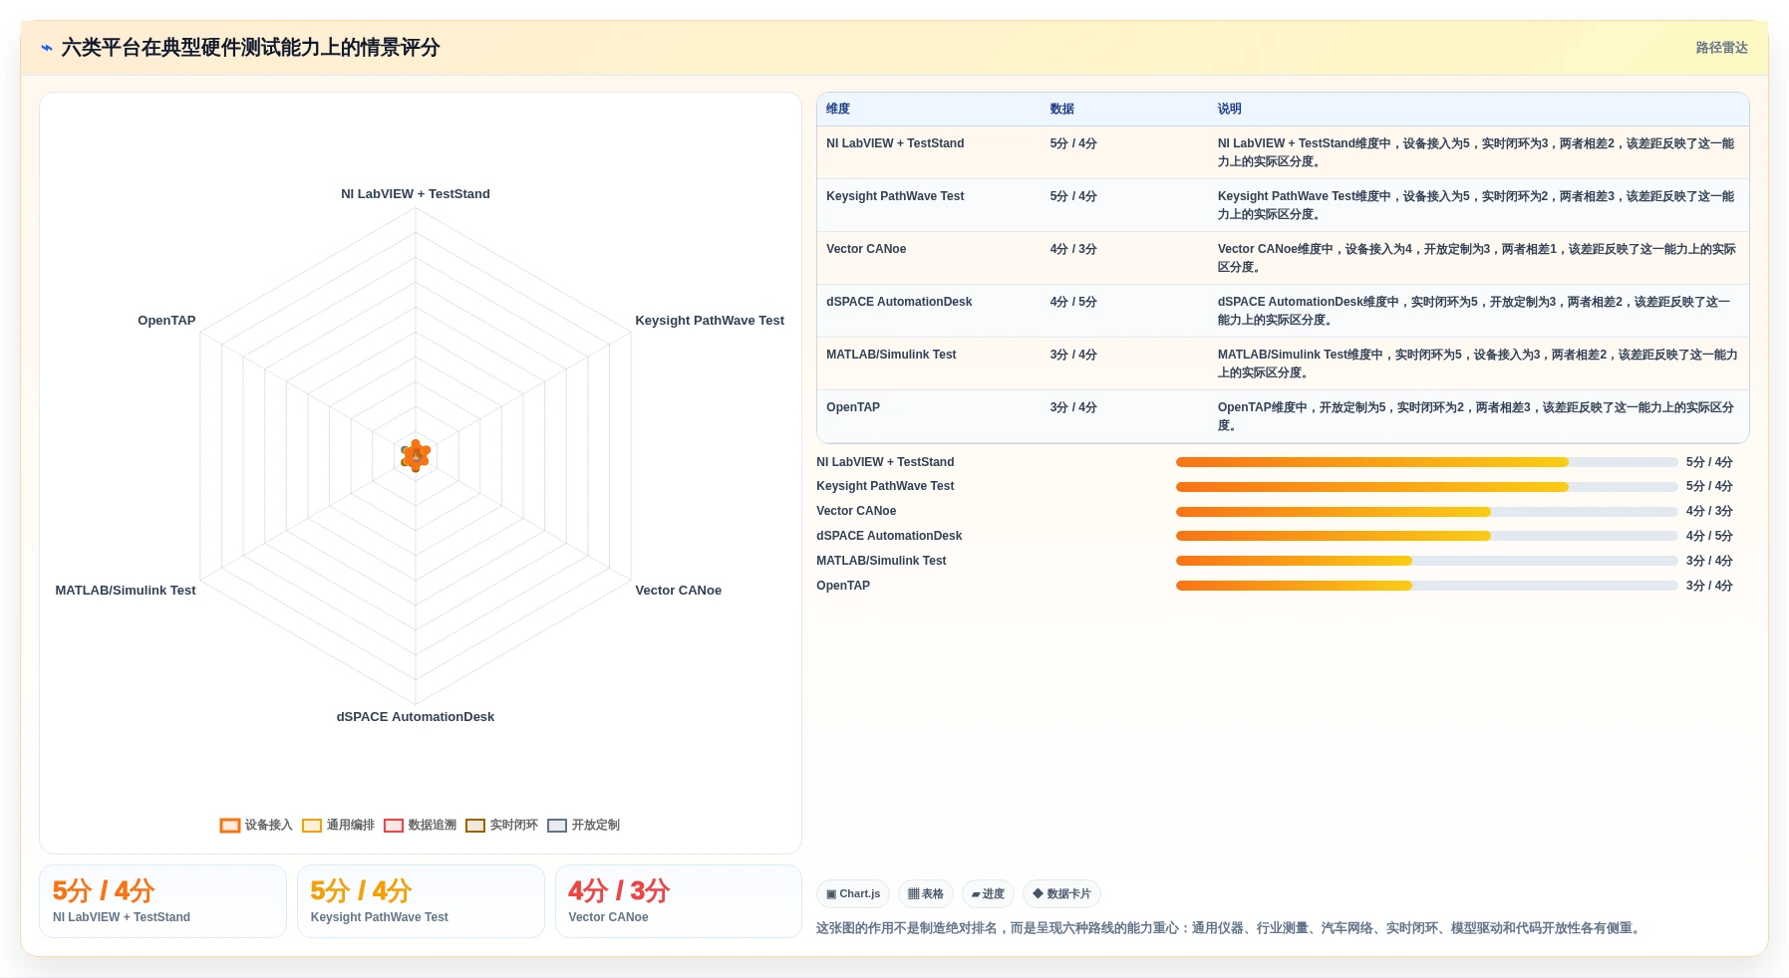Click the MATLAB/Simulink Test progress bar
Viewport: 1789px width, 978px height.
1427,561
